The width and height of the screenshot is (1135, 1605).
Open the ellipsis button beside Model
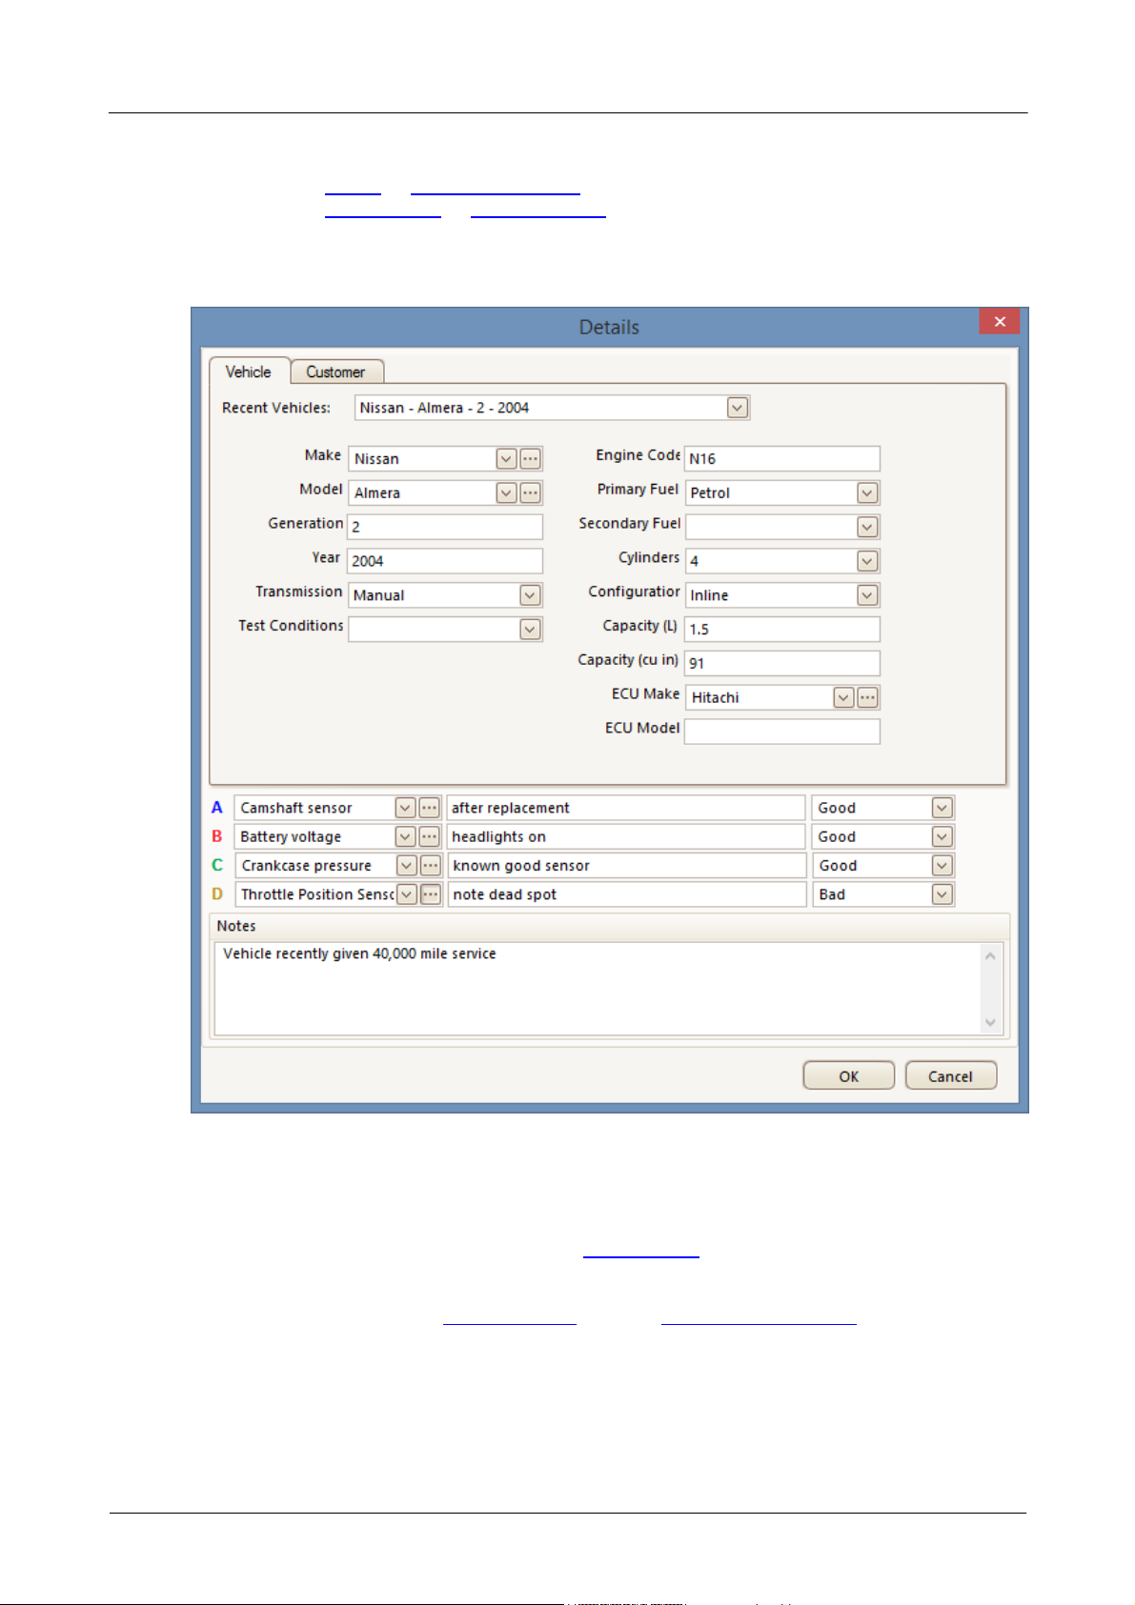pyautogui.click(x=531, y=493)
